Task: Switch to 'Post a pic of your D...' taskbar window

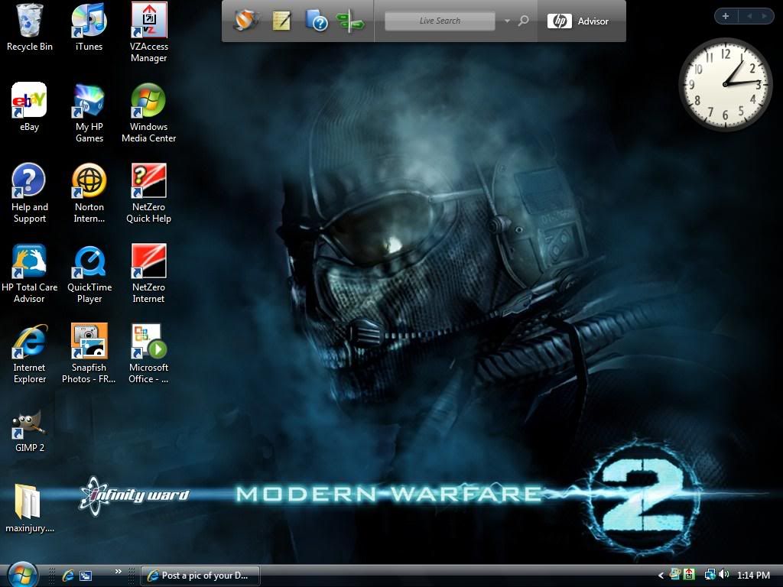Action: coord(200,576)
